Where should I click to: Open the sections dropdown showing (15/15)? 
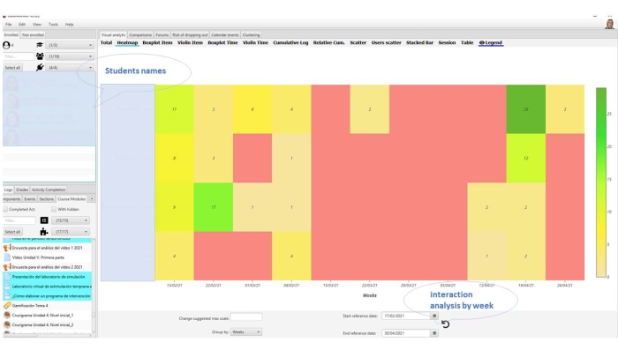(x=70, y=220)
